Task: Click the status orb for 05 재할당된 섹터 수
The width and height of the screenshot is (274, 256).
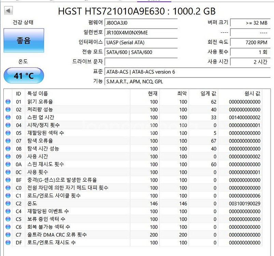Action: [x=8, y=133]
